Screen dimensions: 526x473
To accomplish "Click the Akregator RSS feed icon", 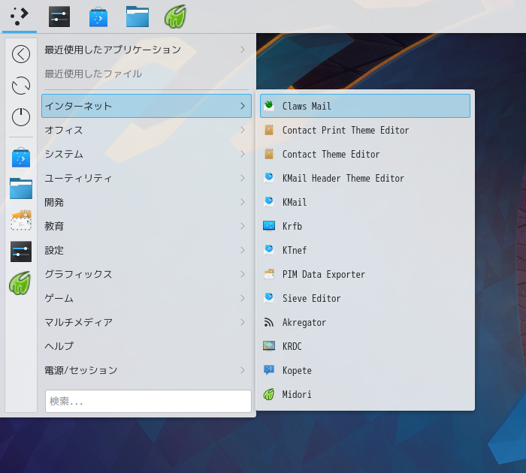I will (x=269, y=322).
